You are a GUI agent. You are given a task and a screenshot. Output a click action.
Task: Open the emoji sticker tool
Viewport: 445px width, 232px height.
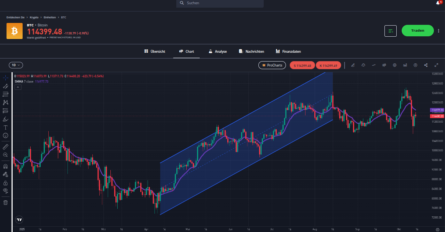pos(5,136)
